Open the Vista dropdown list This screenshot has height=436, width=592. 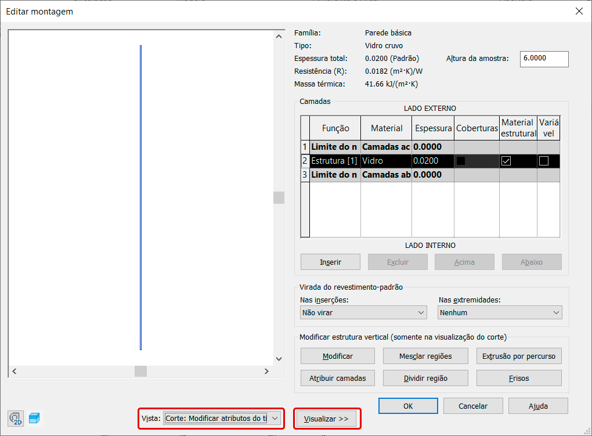pos(275,418)
